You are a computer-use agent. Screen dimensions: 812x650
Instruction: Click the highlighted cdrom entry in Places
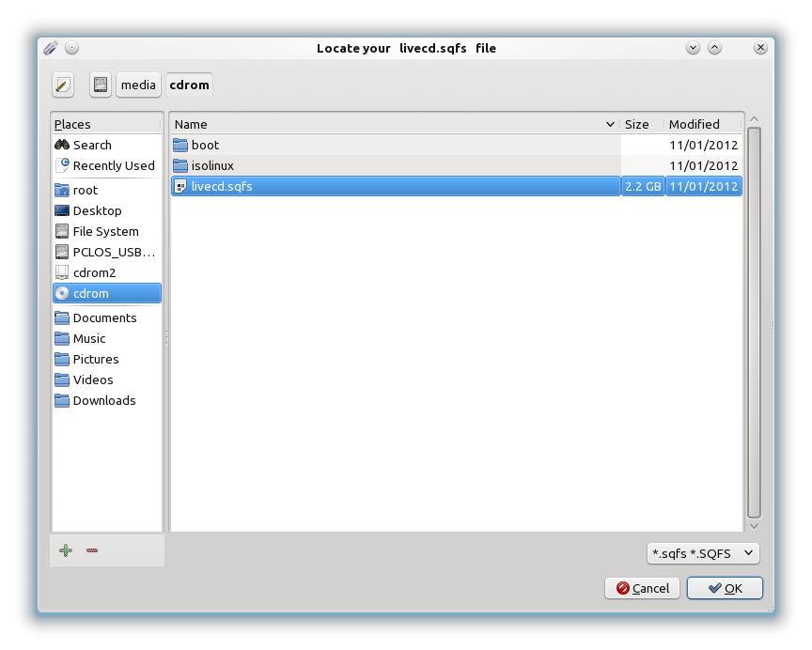tap(107, 293)
